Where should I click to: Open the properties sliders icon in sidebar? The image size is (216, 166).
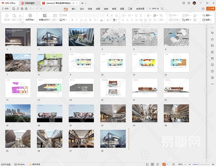(x=212, y=33)
